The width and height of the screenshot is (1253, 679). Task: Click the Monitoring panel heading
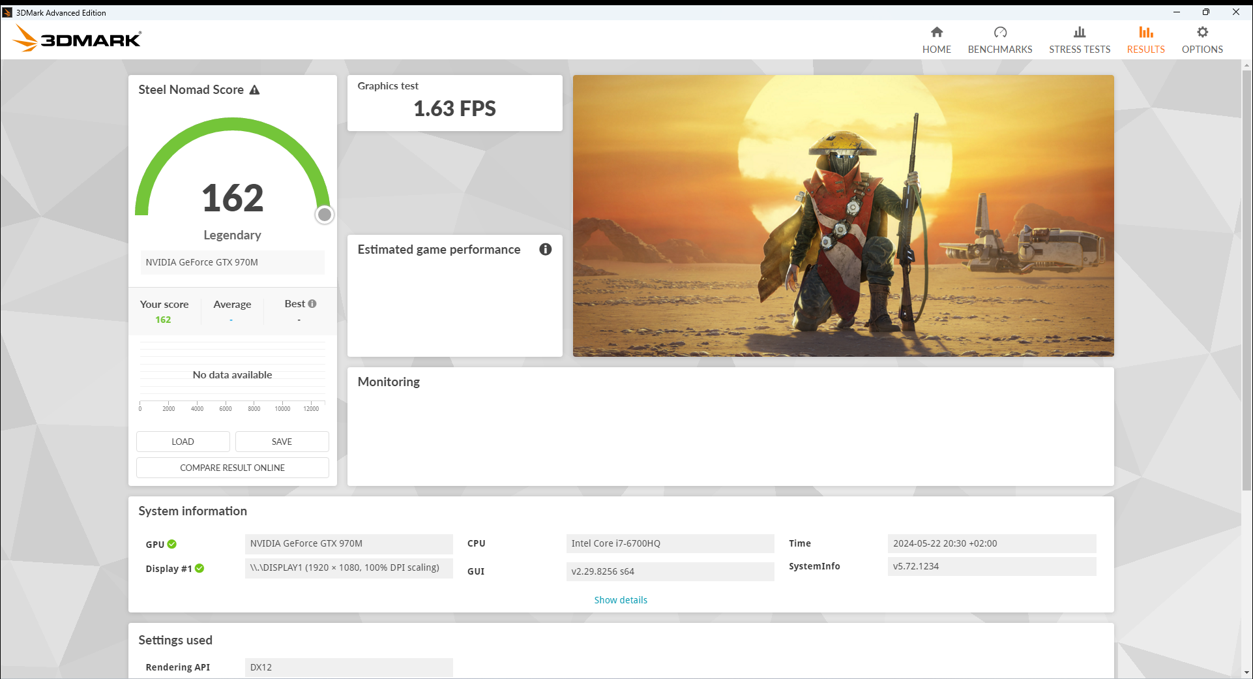389,382
